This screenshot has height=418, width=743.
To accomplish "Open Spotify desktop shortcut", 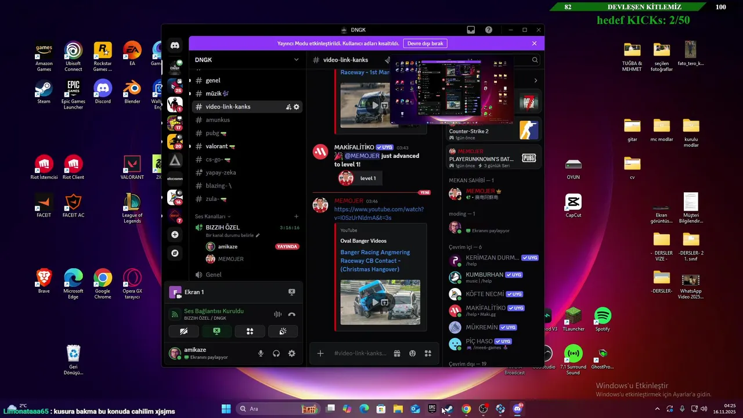I will click(603, 319).
